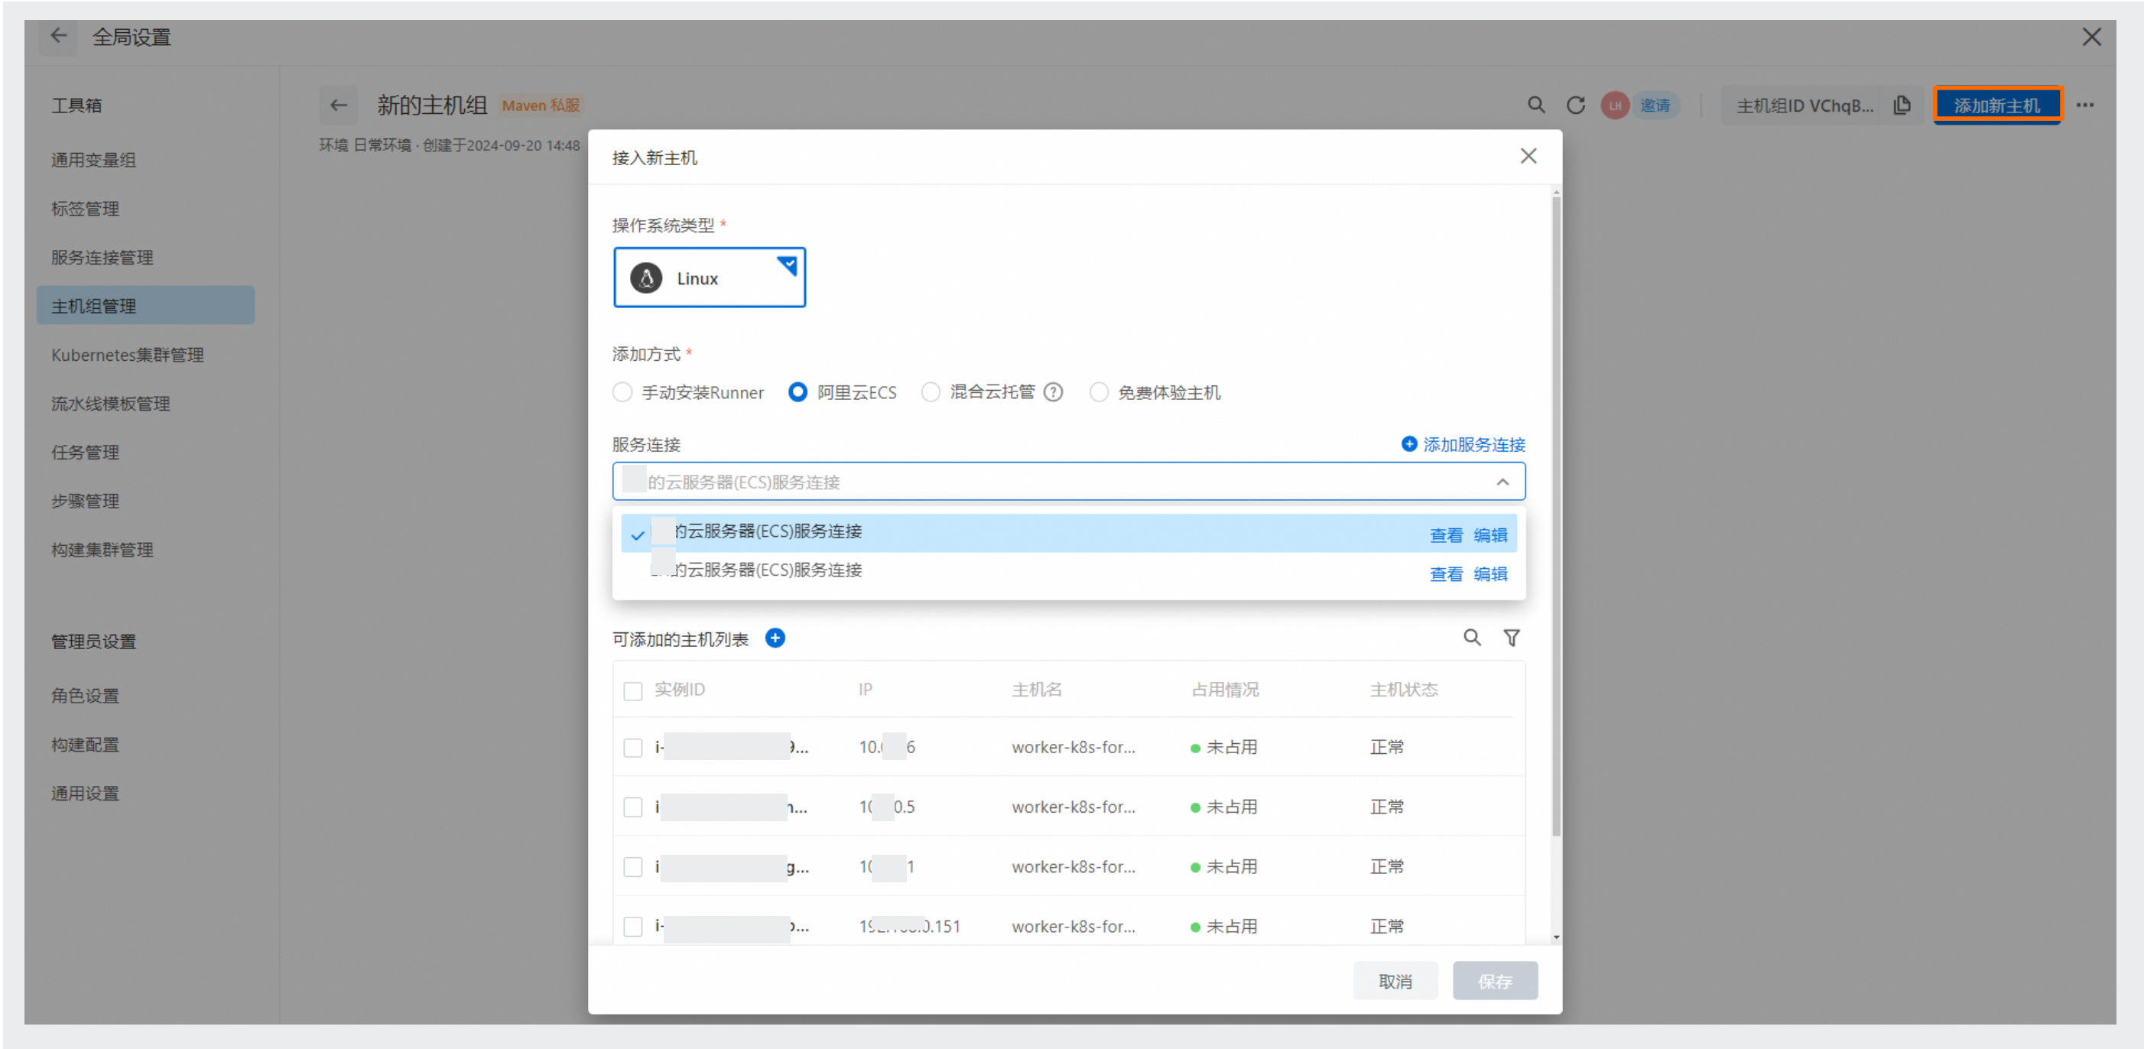The image size is (2144, 1049).
Task: Check the host row with IP ending 0.5
Action: 632,807
